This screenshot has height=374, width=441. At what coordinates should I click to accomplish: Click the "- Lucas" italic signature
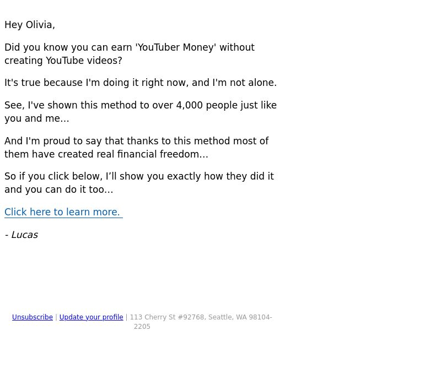(21, 235)
